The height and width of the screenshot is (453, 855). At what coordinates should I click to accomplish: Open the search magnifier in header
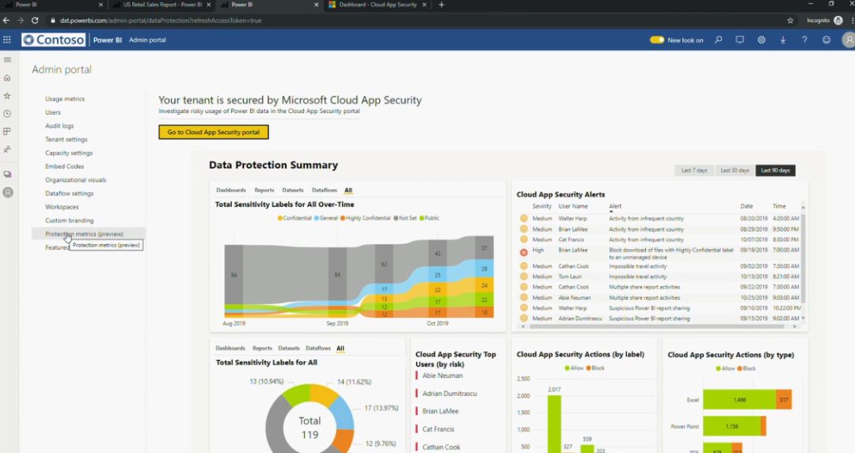coord(719,40)
